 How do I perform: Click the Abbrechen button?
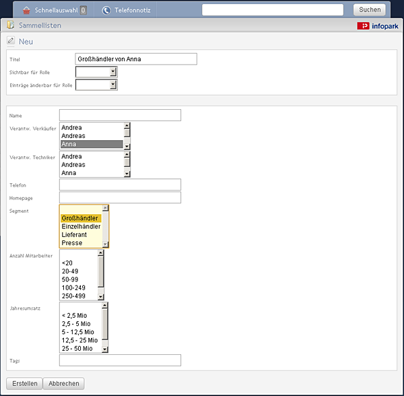pos(64,384)
